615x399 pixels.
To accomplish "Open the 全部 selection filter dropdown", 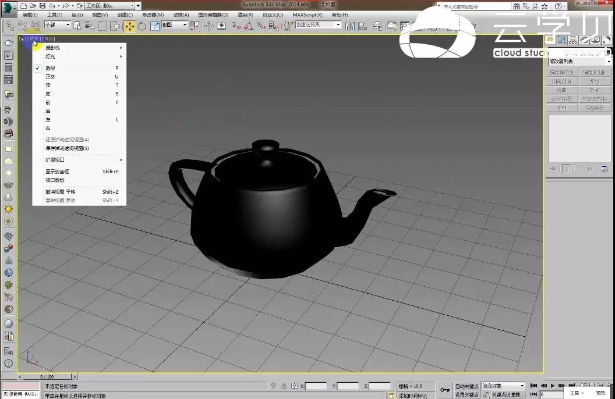I will coord(57,24).
